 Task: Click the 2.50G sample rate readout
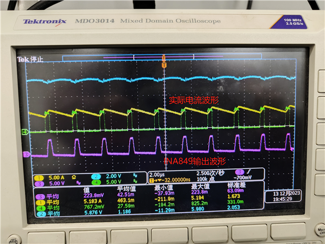(210, 173)
